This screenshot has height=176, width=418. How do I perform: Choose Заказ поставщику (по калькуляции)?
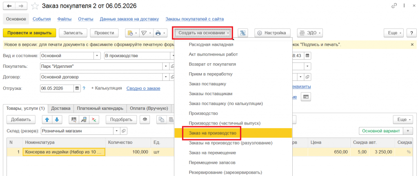233,103
